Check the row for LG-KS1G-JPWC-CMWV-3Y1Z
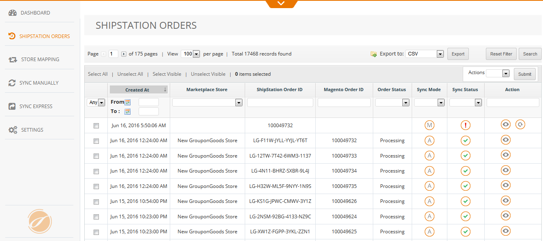The width and height of the screenshot is (543, 241). [x=96, y=202]
